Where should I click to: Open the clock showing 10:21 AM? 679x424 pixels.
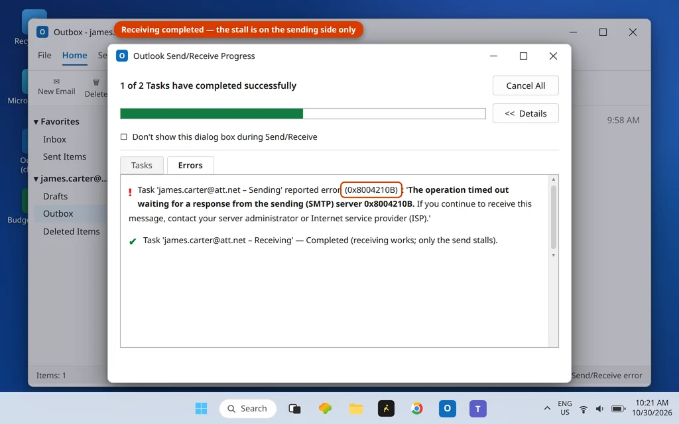(x=652, y=408)
